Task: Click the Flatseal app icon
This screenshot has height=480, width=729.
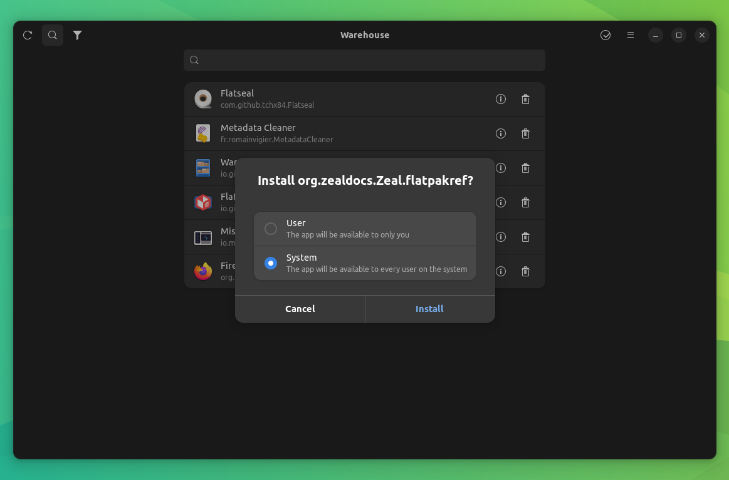Action: click(x=202, y=98)
